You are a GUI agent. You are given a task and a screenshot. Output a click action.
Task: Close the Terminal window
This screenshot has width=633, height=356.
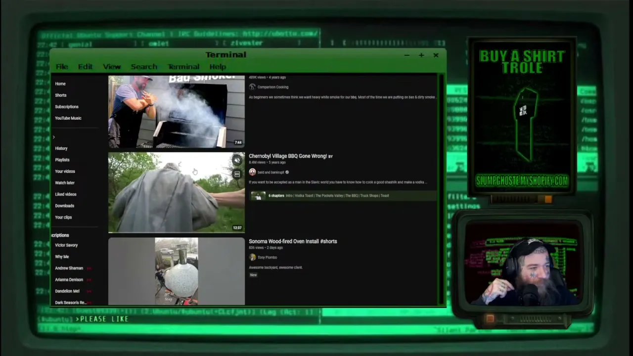pos(436,55)
